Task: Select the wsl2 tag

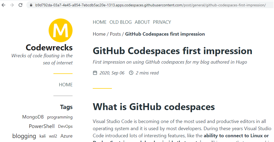Action: pyautogui.click(x=53, y=136)
